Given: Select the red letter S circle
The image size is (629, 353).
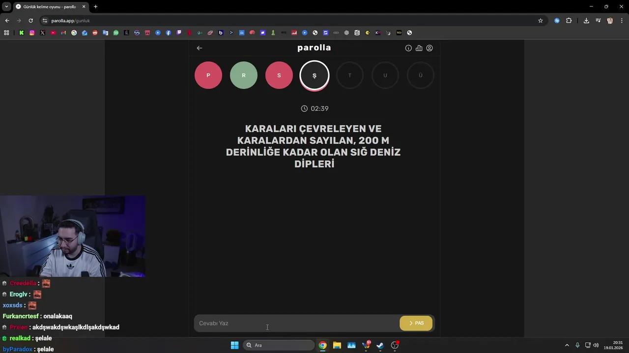Looking at the screenshot, I should point(279,76).
